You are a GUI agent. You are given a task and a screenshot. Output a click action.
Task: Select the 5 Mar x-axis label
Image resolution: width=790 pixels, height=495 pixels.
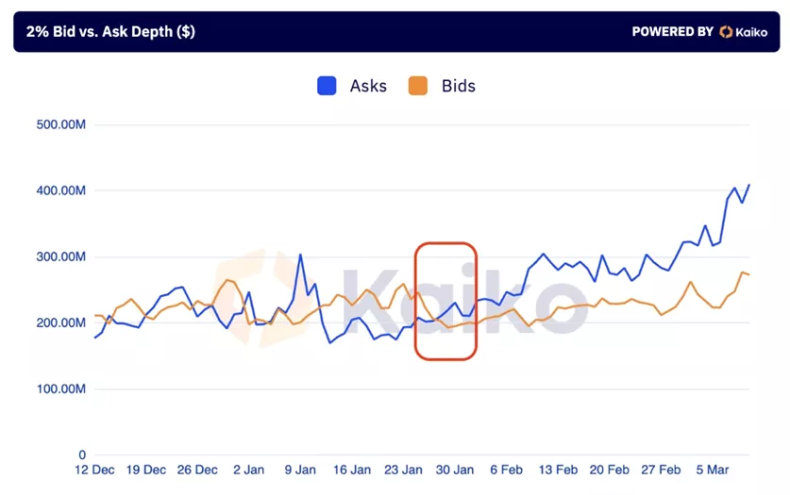[712, 470]
